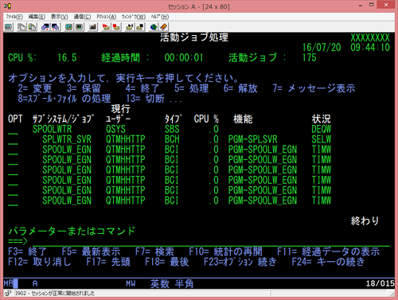Click the F11= 経過データの表示 label
The image size is (398, 300).
pyautogui.click(x=329, y=251)
